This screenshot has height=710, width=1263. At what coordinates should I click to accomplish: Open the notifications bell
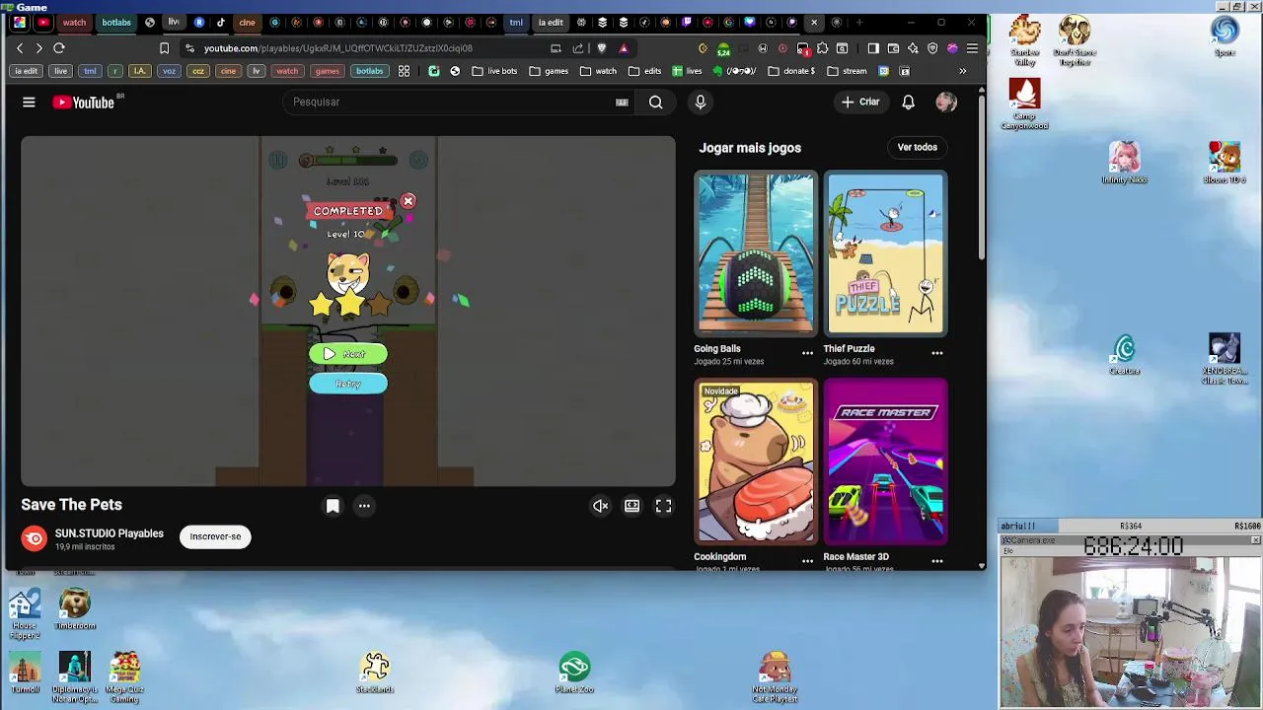click(909, 102)
